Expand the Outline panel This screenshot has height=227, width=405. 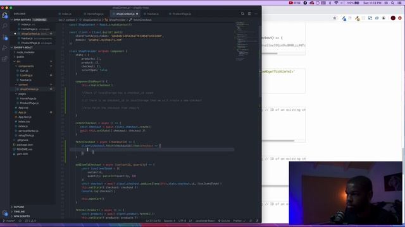pyautogui.click(x=19, y=207)
